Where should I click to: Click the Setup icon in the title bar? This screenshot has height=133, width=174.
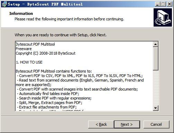point(4,4)
